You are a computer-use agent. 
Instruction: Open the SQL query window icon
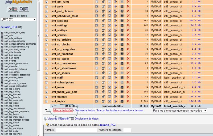coord(16,9)
